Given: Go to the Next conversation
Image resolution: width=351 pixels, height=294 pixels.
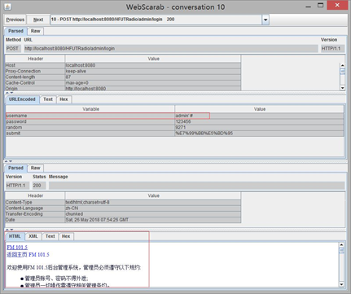Looking at the screenshot, I should [38, 20].
